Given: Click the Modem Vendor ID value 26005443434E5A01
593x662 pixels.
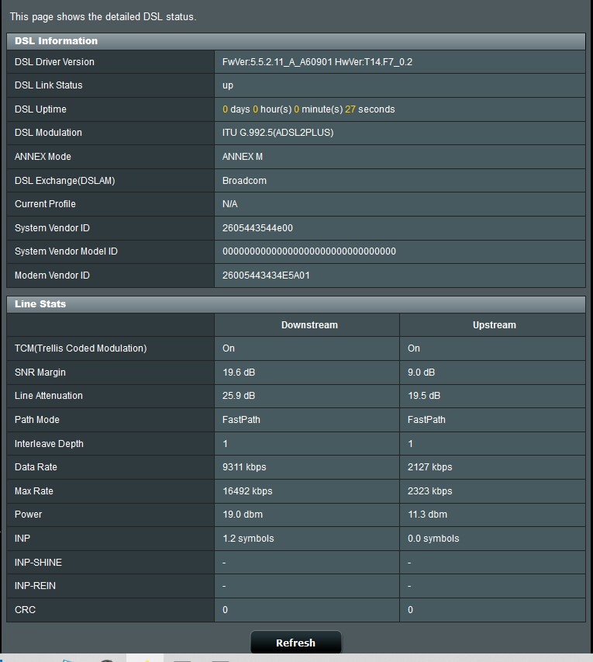Looking at the screenshot, I should [x=266, y=276].
